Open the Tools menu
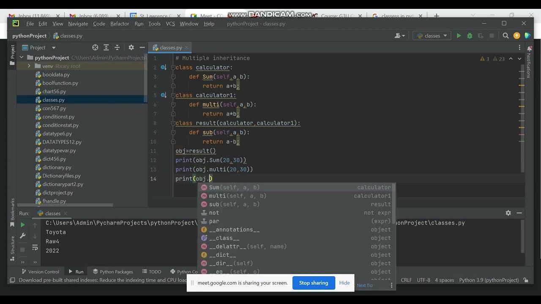541x304 pixels. (x=154, y=24)
